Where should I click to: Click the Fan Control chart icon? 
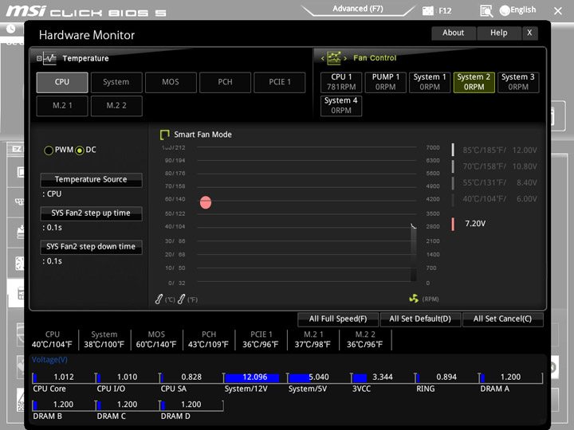point(334,58)
